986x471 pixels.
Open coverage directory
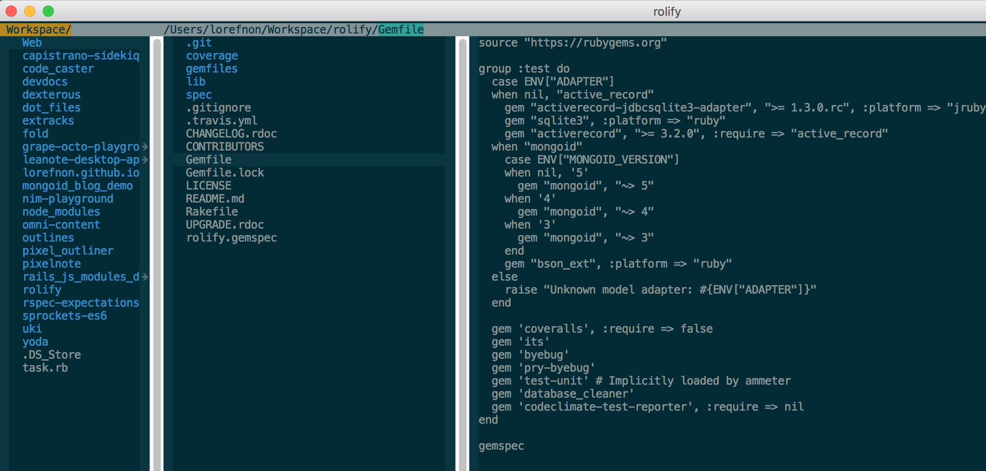pyautogui.click(x=212, y=56)
